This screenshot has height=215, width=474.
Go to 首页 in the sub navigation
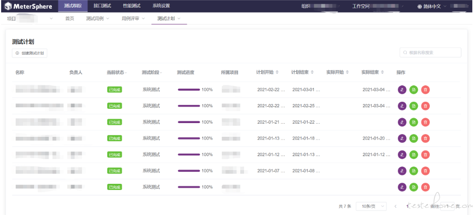pos(70,19)
